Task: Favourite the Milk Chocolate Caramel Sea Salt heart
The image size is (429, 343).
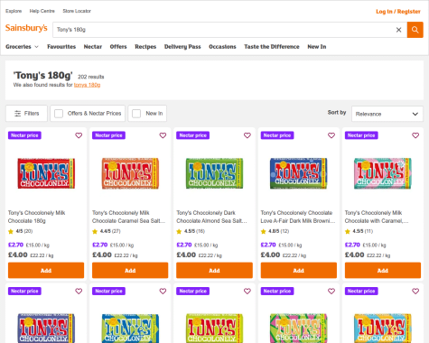Action: click(x=163, y=135)
